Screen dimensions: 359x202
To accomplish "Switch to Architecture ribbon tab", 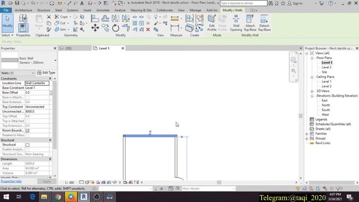I will (24, 10).
